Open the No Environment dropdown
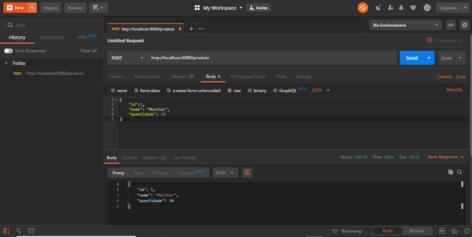This screenshot has height=237, width=472. (x=405, y=25)
